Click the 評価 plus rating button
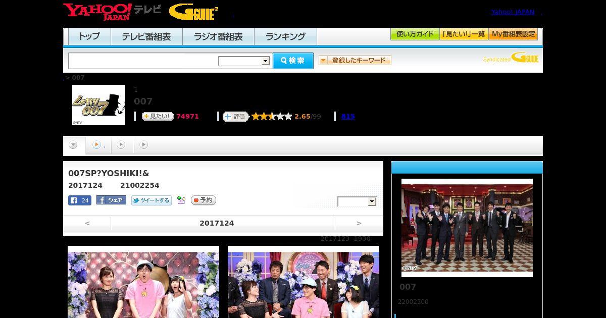 236,117
